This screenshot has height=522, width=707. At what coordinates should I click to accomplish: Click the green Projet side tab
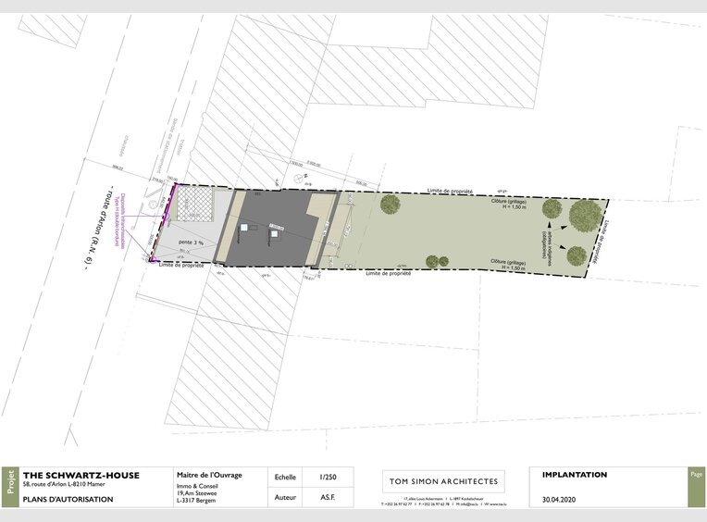coord(9,486)
